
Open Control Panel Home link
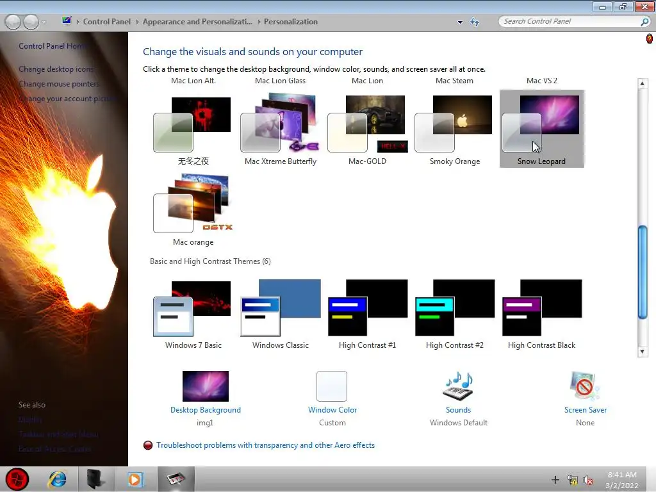click(x=53, y=46)
